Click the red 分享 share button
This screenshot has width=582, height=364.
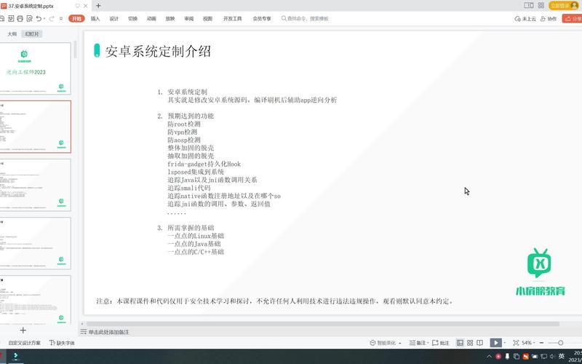click(573, 19)
